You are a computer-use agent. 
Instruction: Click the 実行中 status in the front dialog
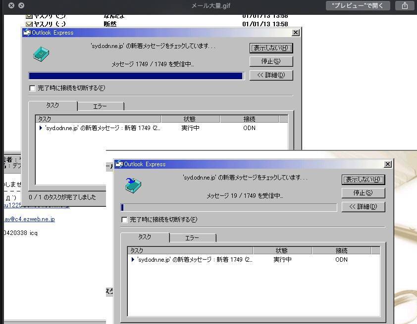(282, 260)
